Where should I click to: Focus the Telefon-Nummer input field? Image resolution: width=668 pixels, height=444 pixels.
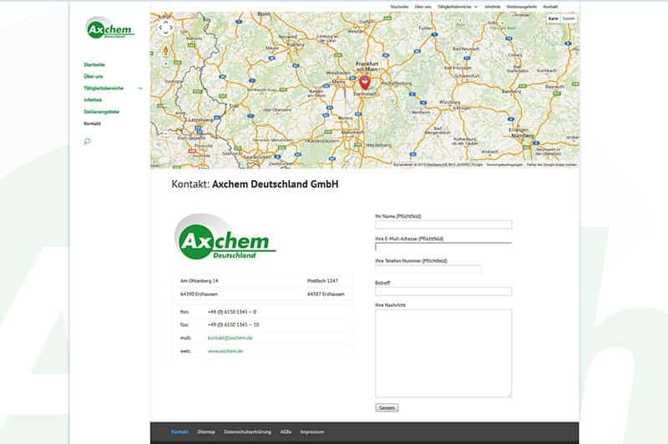tap(428, 269)
